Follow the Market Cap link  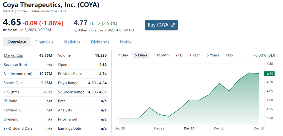point(13,55)
